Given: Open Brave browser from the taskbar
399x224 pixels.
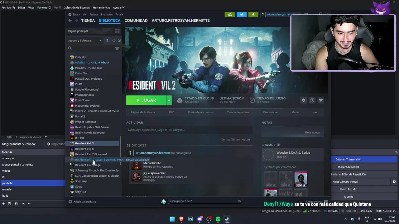Looking at the screenshot, I should pyautogui.click(x=181, y=219).
